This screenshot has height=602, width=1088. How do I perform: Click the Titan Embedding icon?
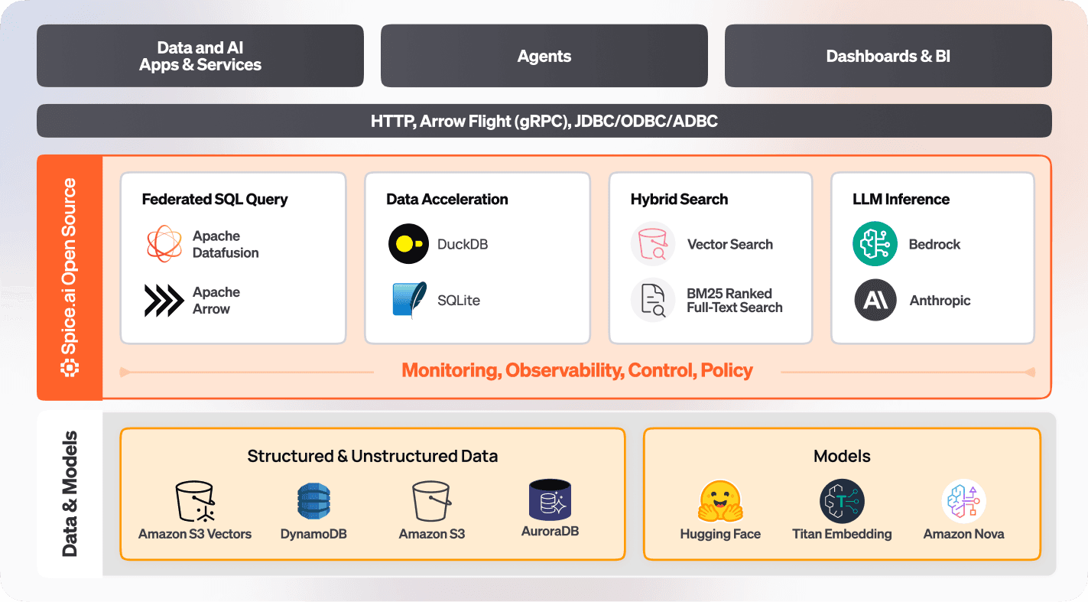tap(842, 501)
